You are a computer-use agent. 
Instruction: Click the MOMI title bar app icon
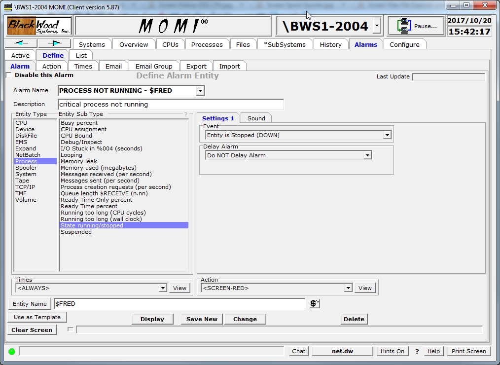click(7, 5)
